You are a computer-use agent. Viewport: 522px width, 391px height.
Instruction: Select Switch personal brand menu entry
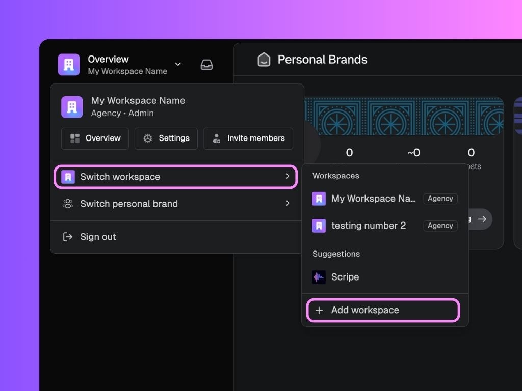(x=175, y=204)
